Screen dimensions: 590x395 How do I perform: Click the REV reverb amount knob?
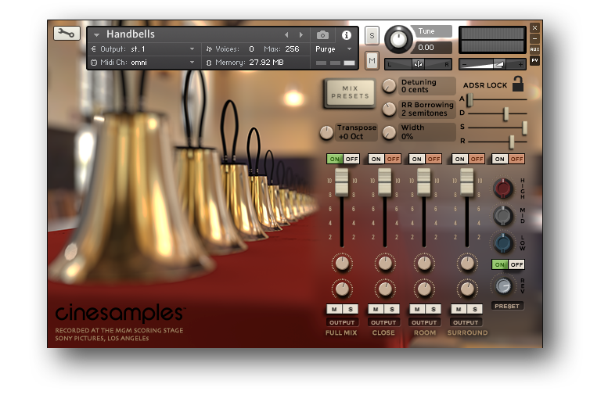pyautogui.click(x=503, y=286)
